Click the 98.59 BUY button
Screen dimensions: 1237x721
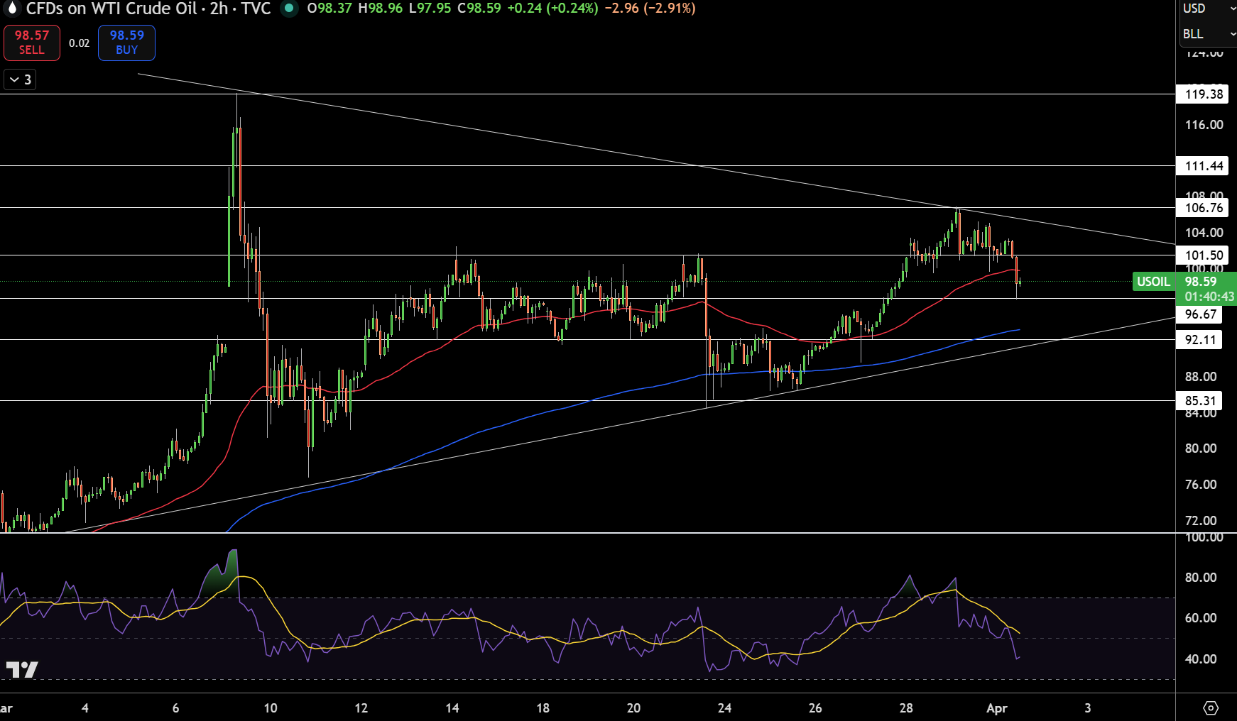pyautogui.click(x=126, y=43)
